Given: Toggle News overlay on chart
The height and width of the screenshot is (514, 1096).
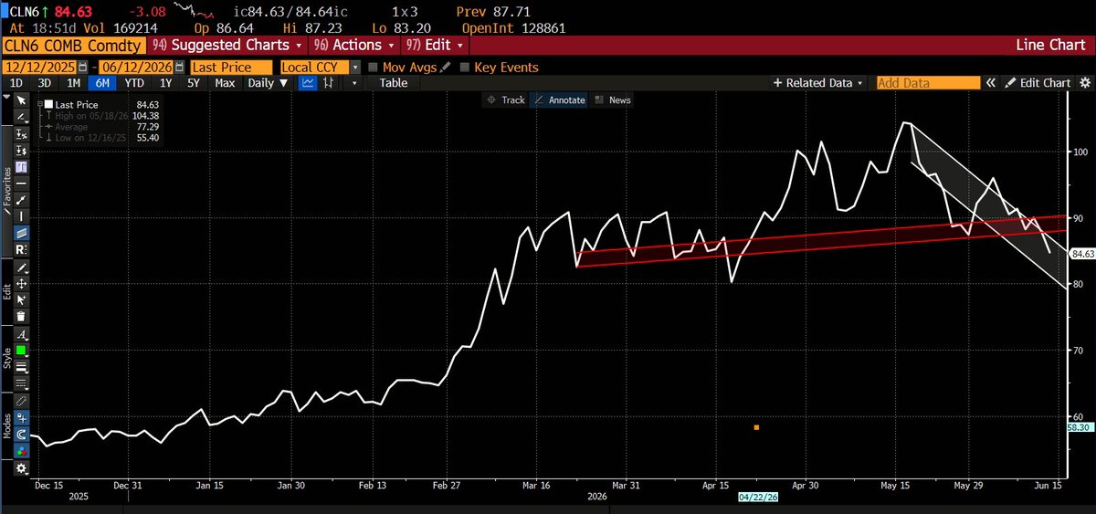Looking at the screenshot, I should coord(612,100).
